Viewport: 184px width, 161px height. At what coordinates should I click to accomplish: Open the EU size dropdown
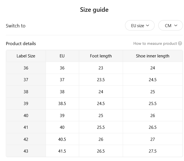(x=140, y=25)
